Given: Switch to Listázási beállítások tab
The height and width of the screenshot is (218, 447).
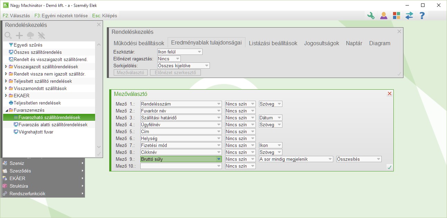Looking at the screenshot, I should point(273,43).
